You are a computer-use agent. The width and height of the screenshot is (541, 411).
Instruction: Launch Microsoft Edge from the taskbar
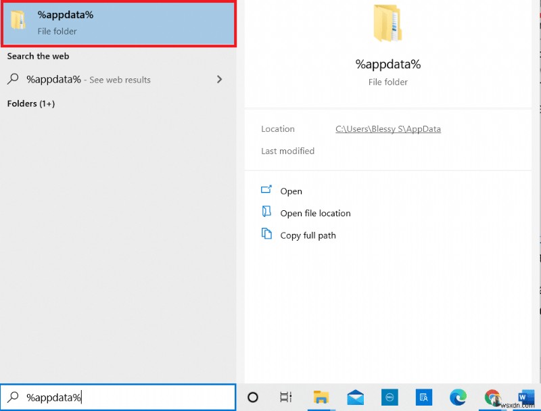coord(458,397)
